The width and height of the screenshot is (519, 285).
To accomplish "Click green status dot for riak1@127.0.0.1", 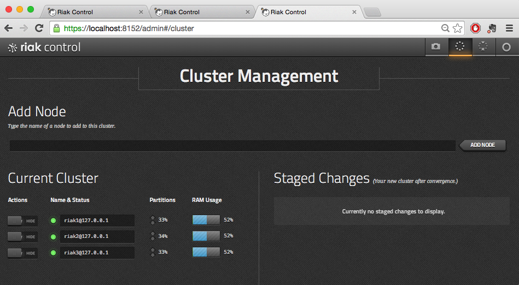I will [x=53, y=221].
